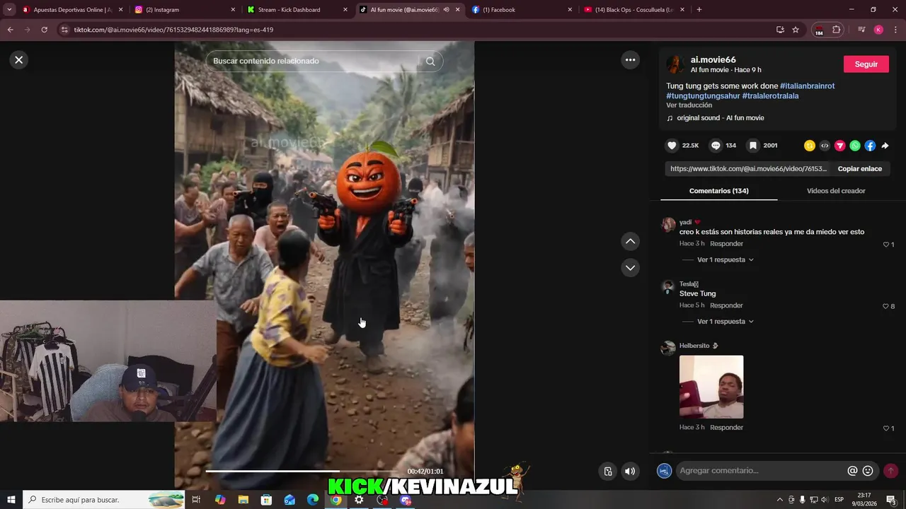
Task: Open the #tralalerotralala hashtag
Action: pyautogui.click(x=770, y=95)
